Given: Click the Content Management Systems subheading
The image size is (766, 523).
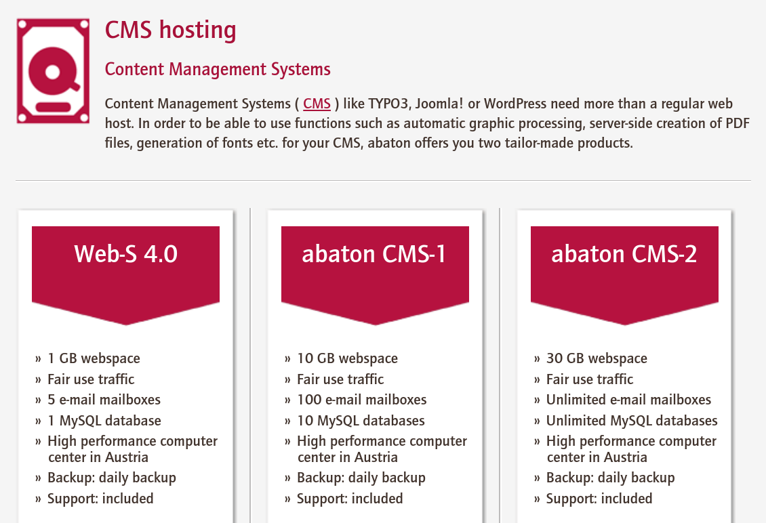Looking at the screenshot, I should point(218,69).
